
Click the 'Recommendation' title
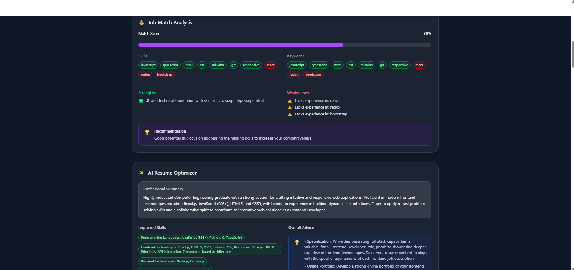pyautogui.click(x=170, y=131)
